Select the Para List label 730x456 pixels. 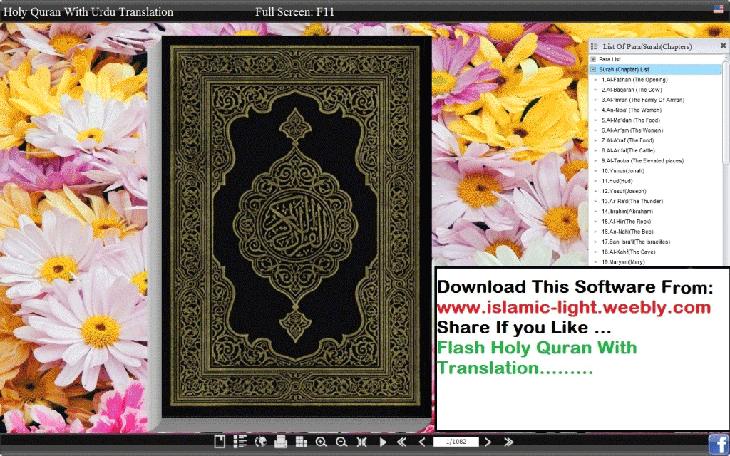click(x=610, y=59)
